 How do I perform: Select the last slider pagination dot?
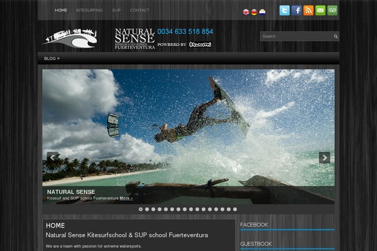235,209
